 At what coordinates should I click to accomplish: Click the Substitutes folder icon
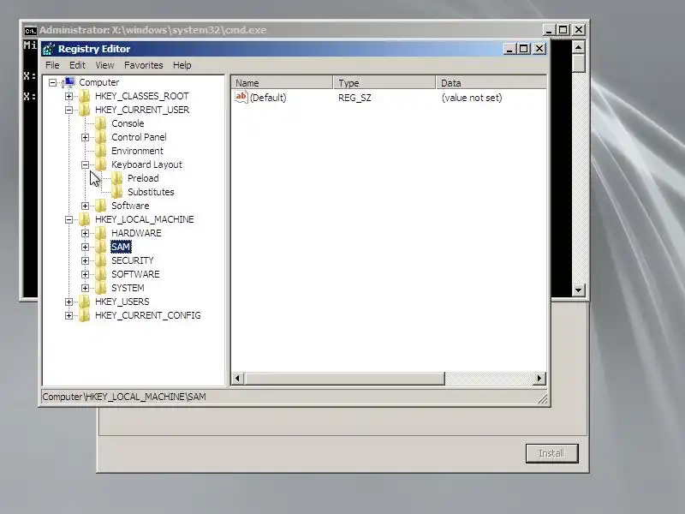116,192
